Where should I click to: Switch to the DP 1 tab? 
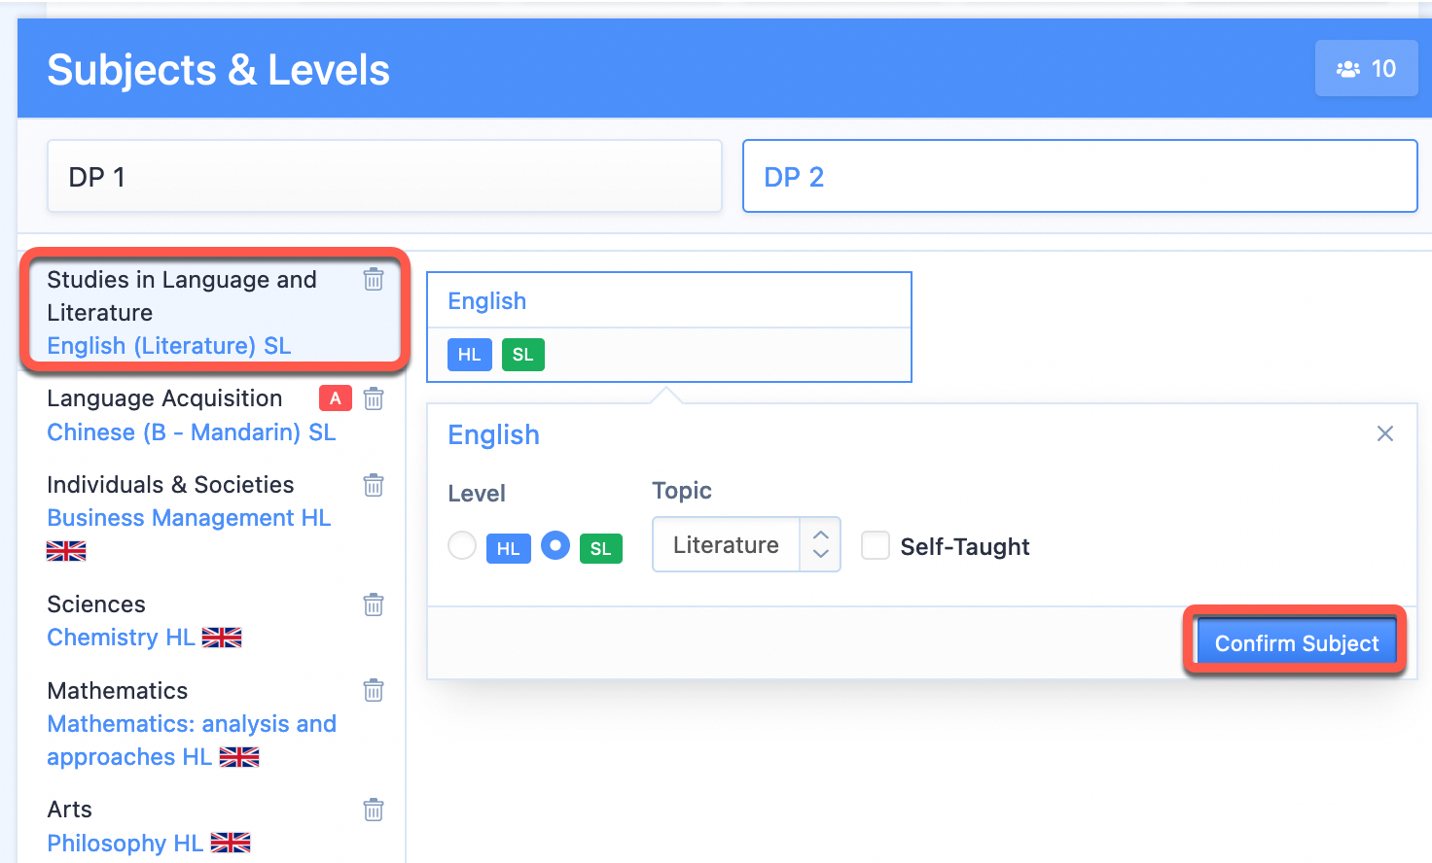click(384, 176)
